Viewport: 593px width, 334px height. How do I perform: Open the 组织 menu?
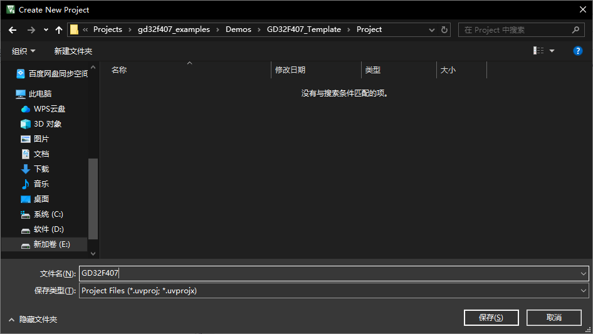(23, 51)
